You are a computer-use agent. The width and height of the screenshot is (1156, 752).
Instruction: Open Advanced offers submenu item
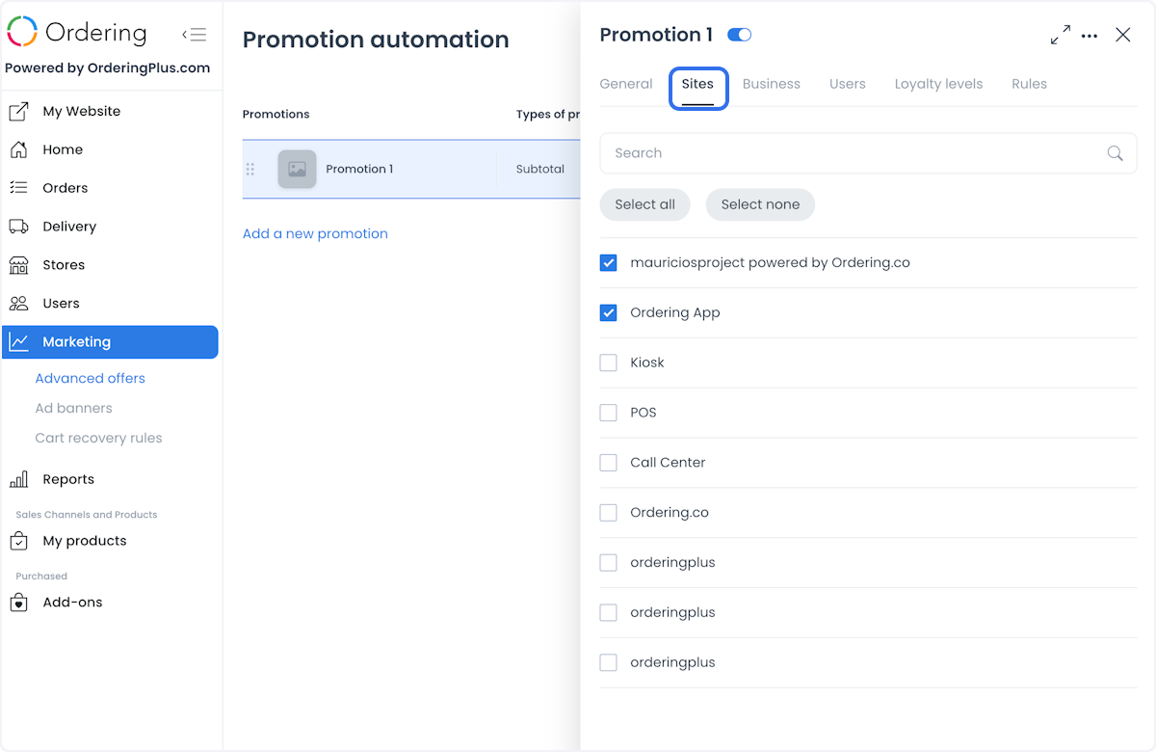[x=91, y=378]
